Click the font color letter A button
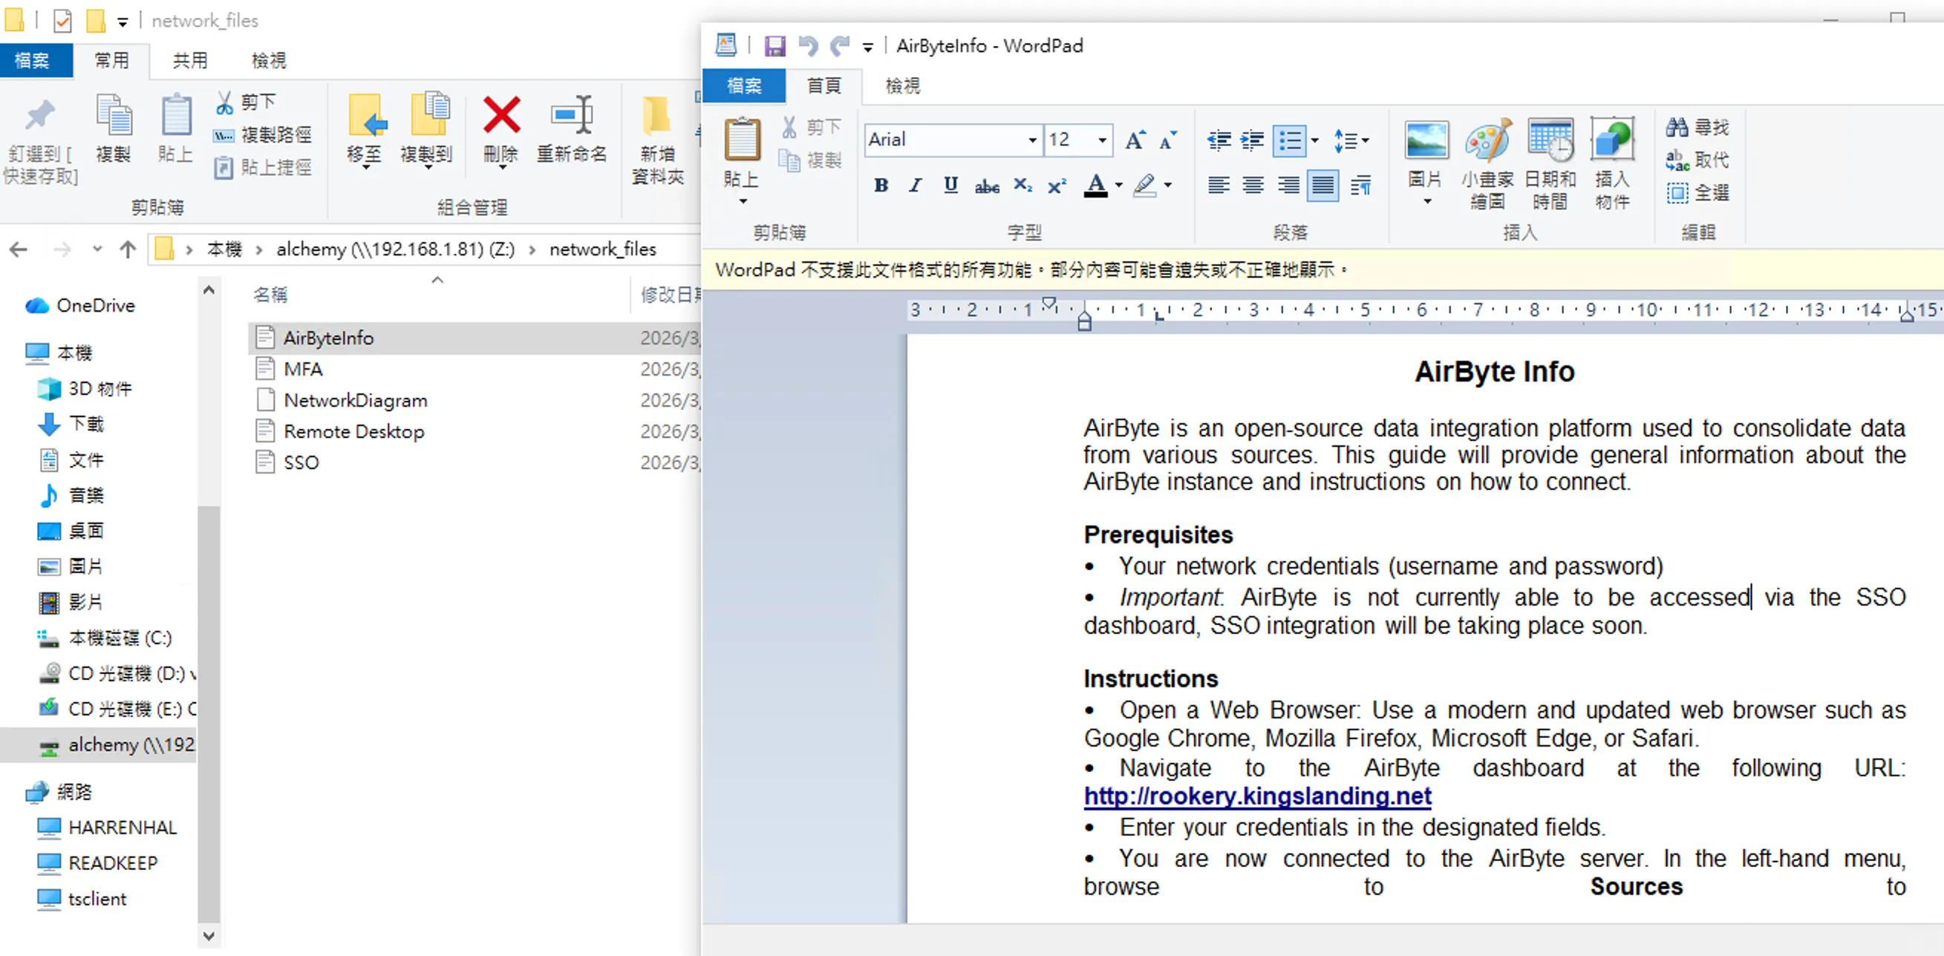This screenshot has height=956, width=1944. click(1096, 185)
